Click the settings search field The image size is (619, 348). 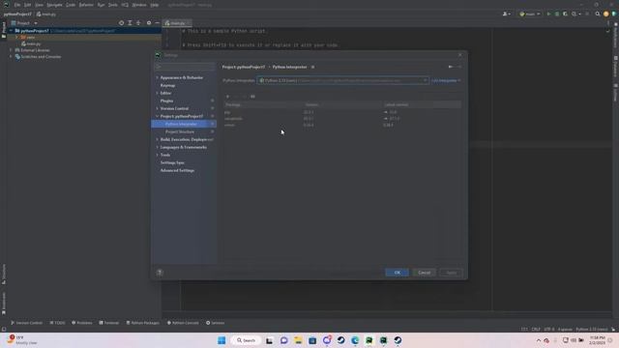click(x=185, y=67)
